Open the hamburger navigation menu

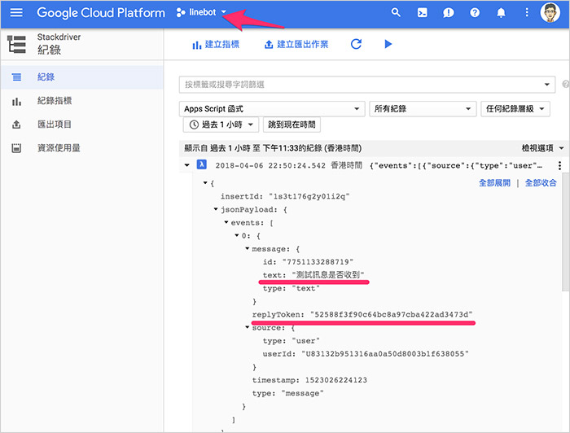pos(16,12)
